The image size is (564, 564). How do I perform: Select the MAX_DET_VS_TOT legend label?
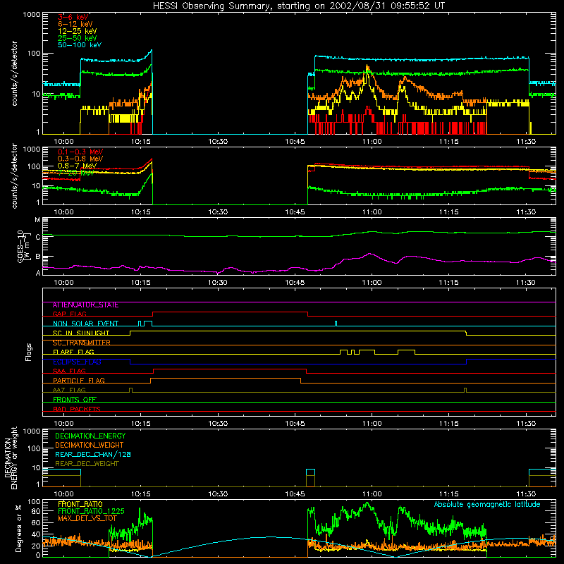pyautogui.click(x=87, y=518)
